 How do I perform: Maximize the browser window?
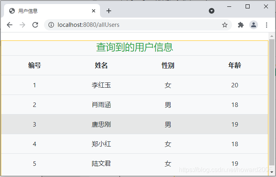[248, 6]
